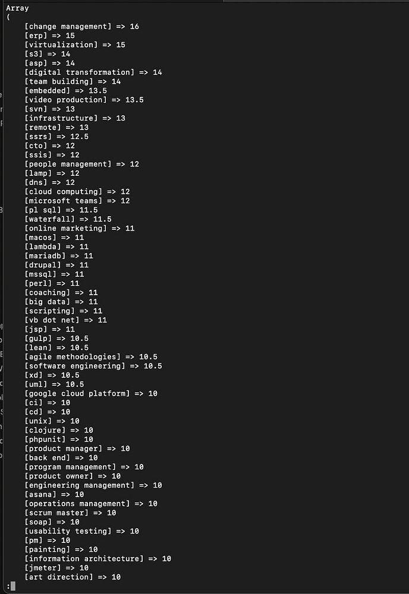Click the pager prompt cursor at bottom
The height and width of the screenshot is (594, 409).
12,586
